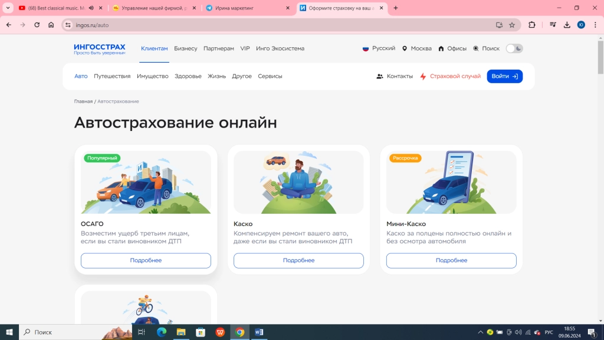Image resolution: width=604 pixels, height=340 pixels.
Task: Open media controls icon in Chrome toolbar
Action: pyautogui.click(x=553, y=25)
